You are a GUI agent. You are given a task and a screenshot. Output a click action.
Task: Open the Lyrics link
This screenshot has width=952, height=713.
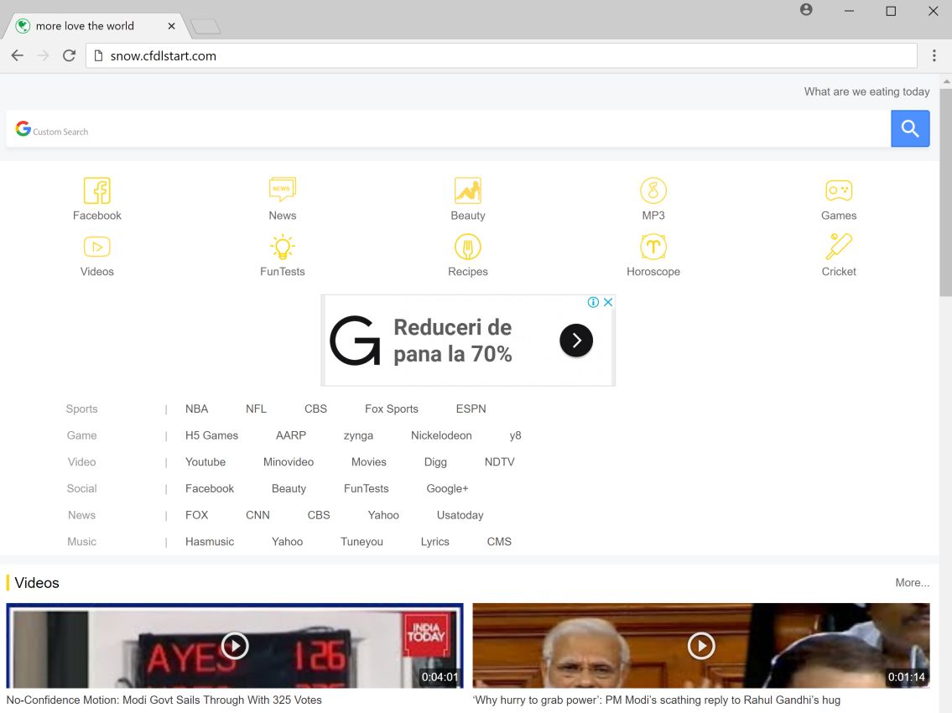(x=434, y=542)
